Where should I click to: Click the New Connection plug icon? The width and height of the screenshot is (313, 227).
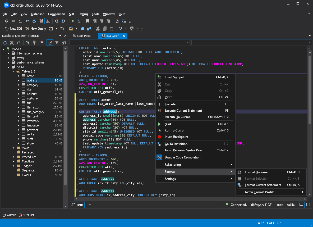tap(28, 43)
